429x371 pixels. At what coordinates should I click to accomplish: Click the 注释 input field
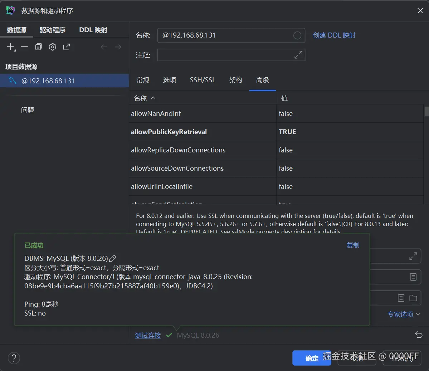[x=231, y=55]
